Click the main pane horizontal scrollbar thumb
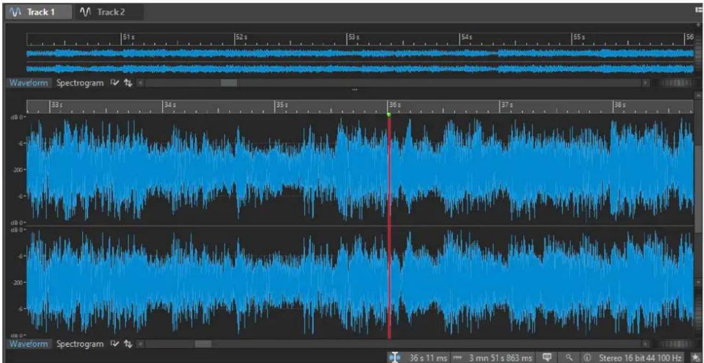This screenshot has width=704, height=363. tap(203, 344)
